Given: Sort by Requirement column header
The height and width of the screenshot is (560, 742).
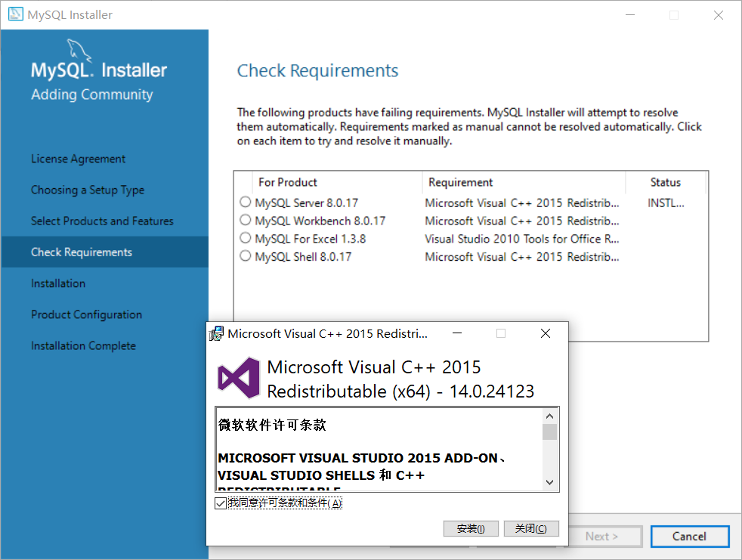Looking at the screenshot, I should click(x=524, y=182).
